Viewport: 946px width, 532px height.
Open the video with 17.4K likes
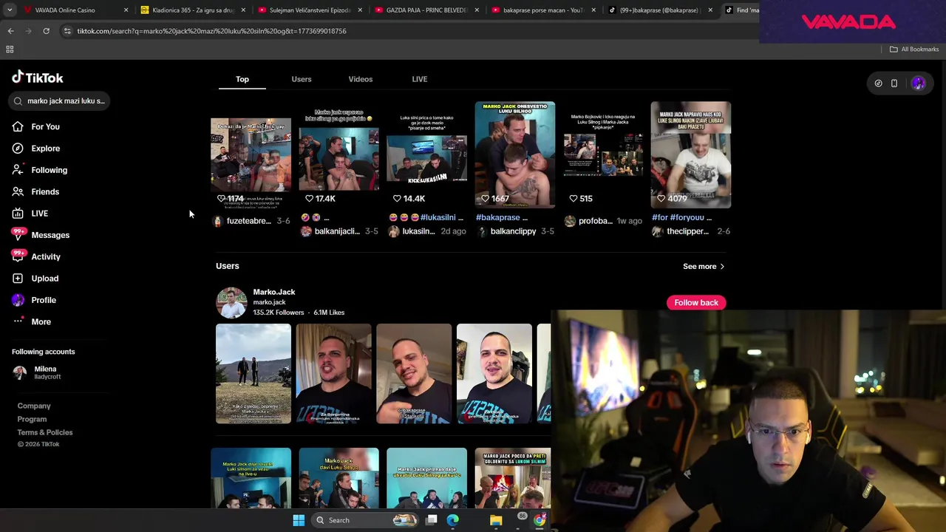tap(338, 154)
